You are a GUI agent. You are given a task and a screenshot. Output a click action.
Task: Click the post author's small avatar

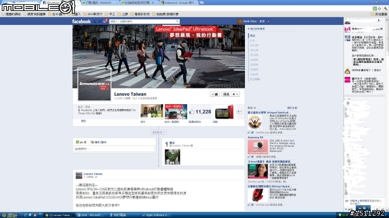coord(79,176)
